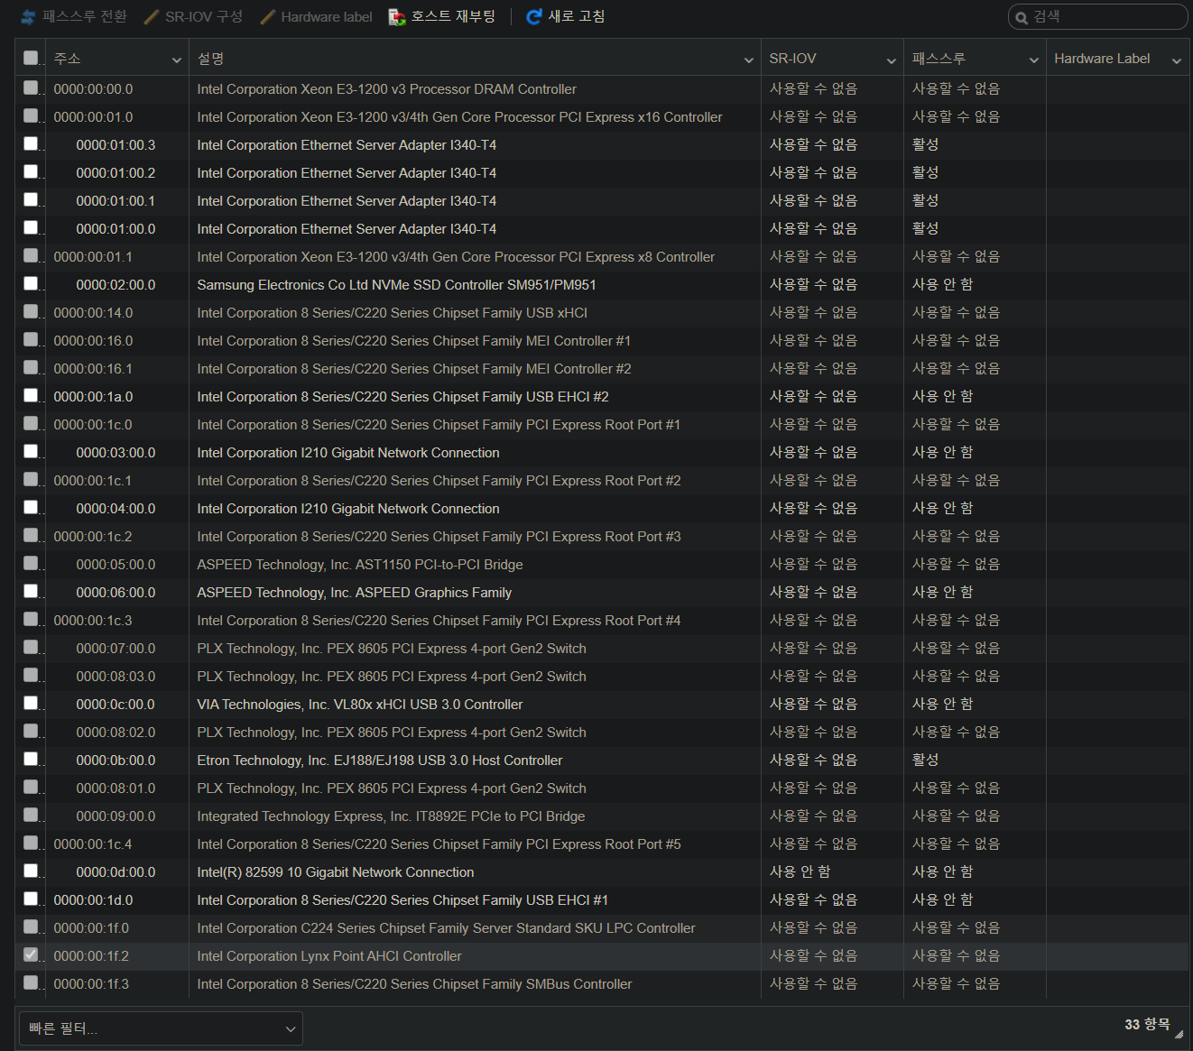The width and height of the screenshot is (1193, 1051).
Task: Click address 0000:00:1c.4
Action: click(93, 844)
